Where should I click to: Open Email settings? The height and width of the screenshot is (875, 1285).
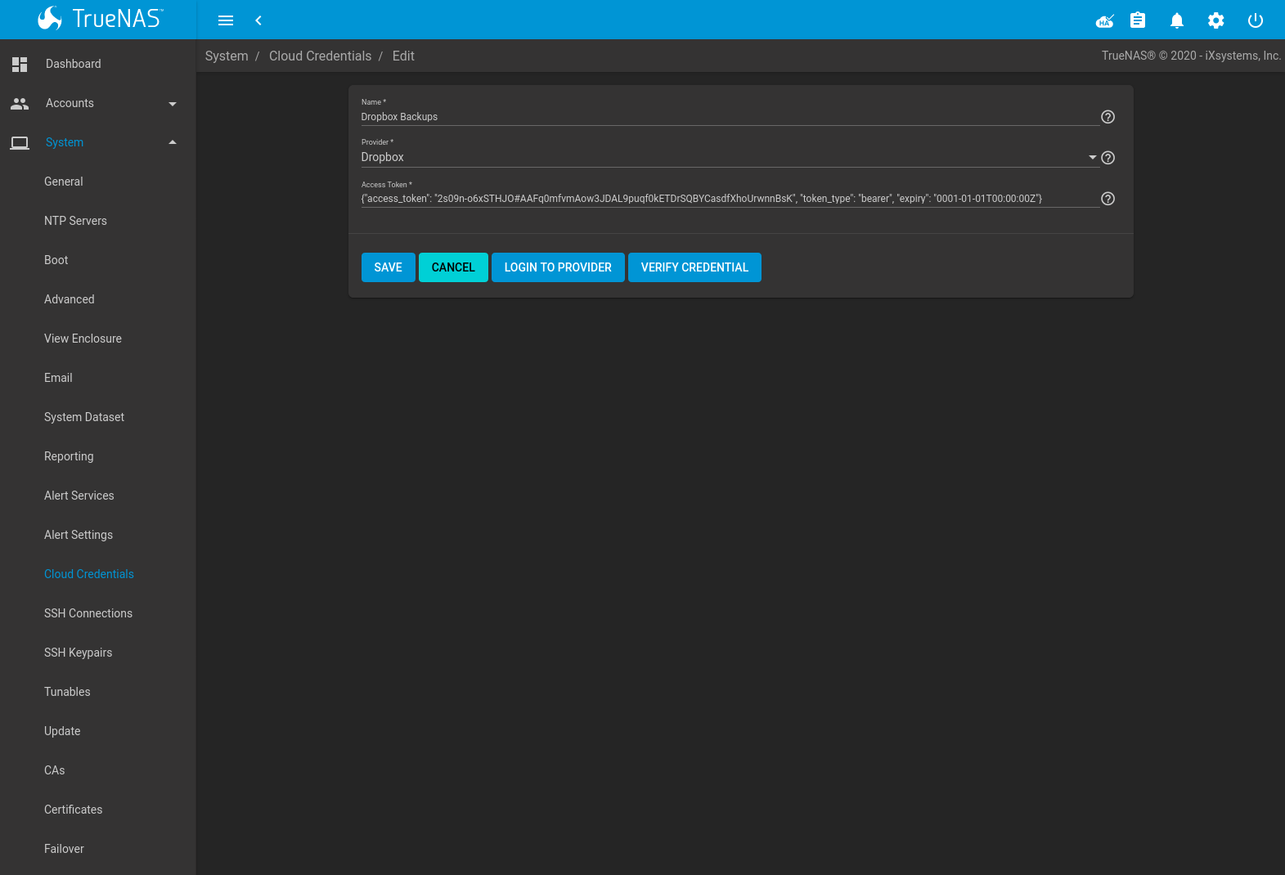coord(58,378)
